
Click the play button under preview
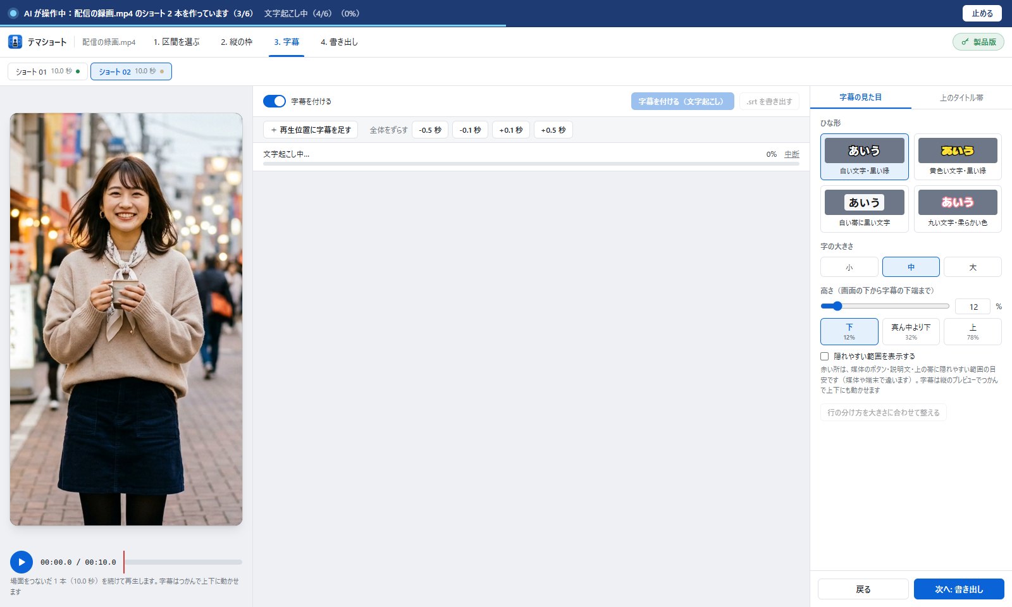[22, 562]
